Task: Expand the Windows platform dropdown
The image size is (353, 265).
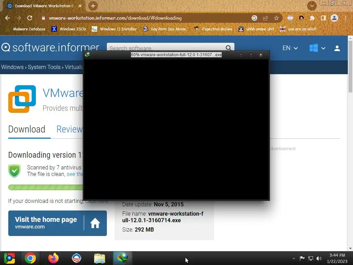Action: pyautogui.click(x=317, y=48)
